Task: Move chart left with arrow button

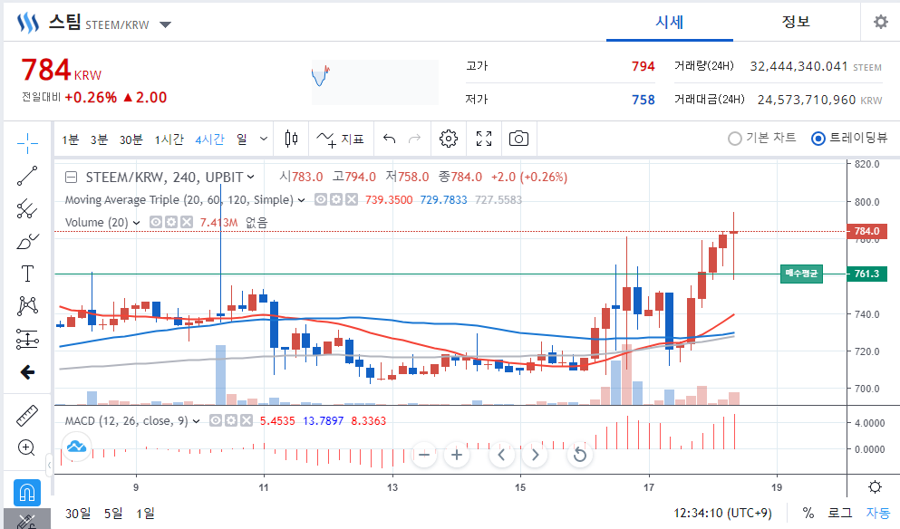Action: pyautogui.click(x=501, y=455)
